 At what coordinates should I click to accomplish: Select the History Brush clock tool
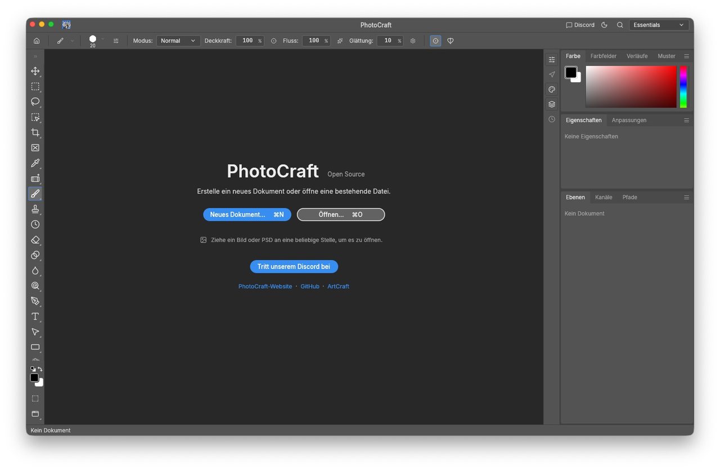[35, 224]
